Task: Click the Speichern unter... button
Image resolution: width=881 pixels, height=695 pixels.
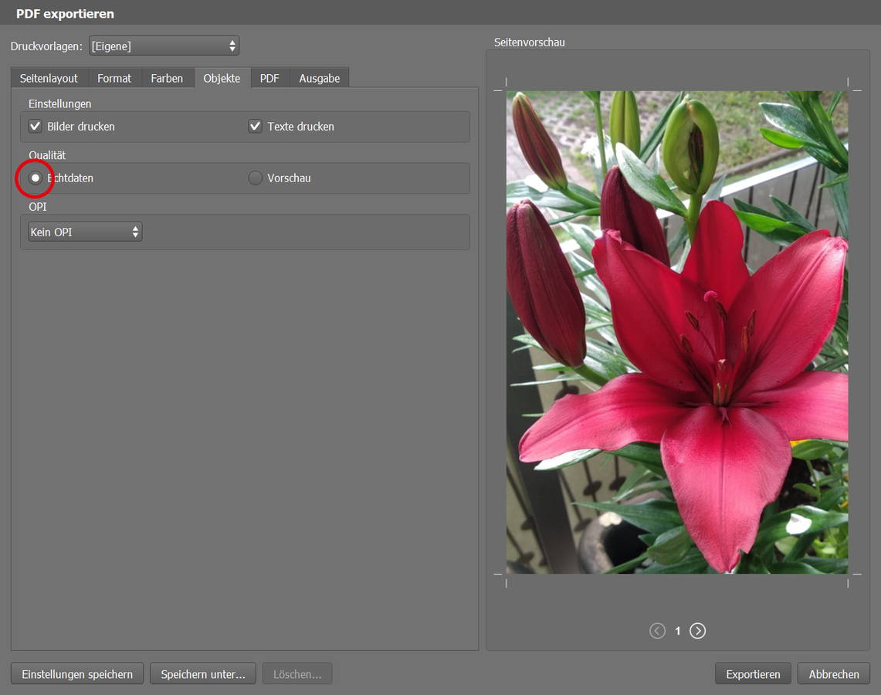Action: click(203, 673)
